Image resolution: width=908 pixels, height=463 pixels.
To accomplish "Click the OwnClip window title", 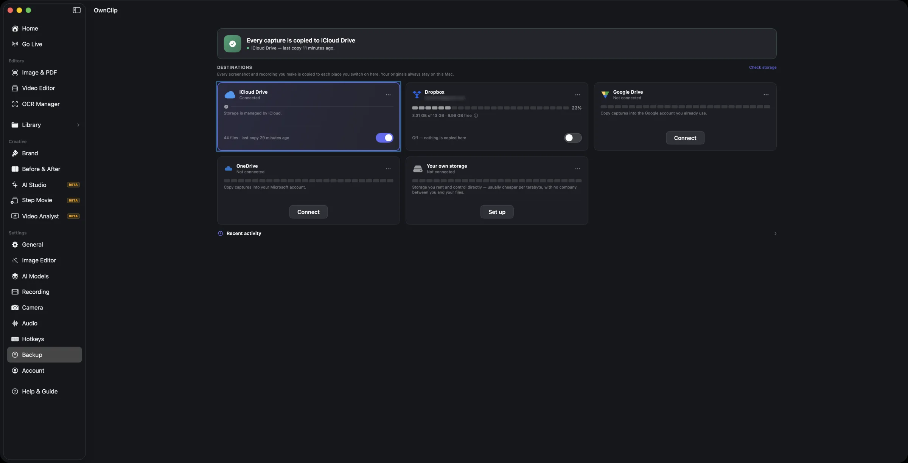I will (106, 10).
